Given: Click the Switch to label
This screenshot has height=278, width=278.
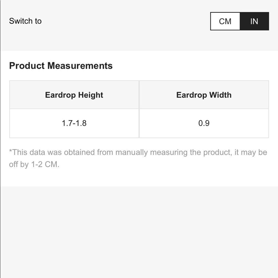Looking at the screenshot, I should coord(25,21).
